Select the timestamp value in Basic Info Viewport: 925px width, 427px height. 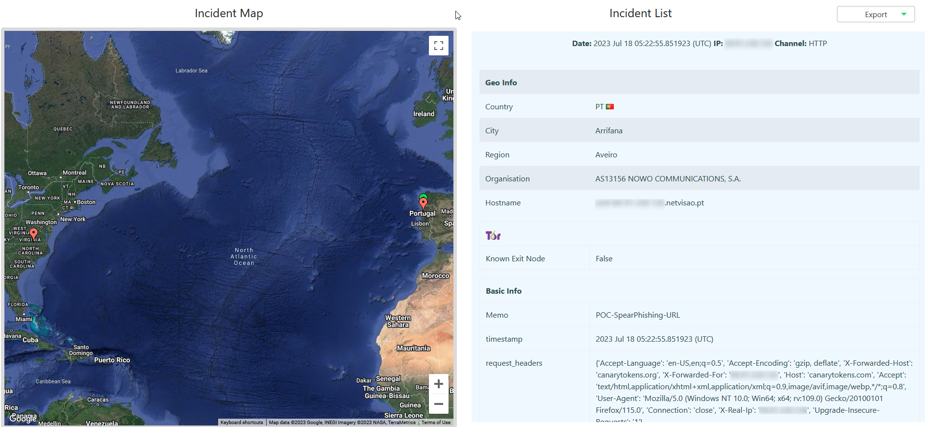(654, 339)
